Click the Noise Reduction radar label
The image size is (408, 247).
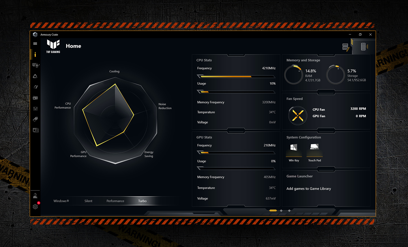click(x=165, y=106)
